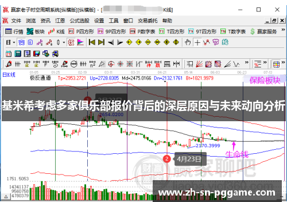Open the 帮助 menu
Image resolution: width=287 pixels, height=207 pixels.
tap(167, 21)
